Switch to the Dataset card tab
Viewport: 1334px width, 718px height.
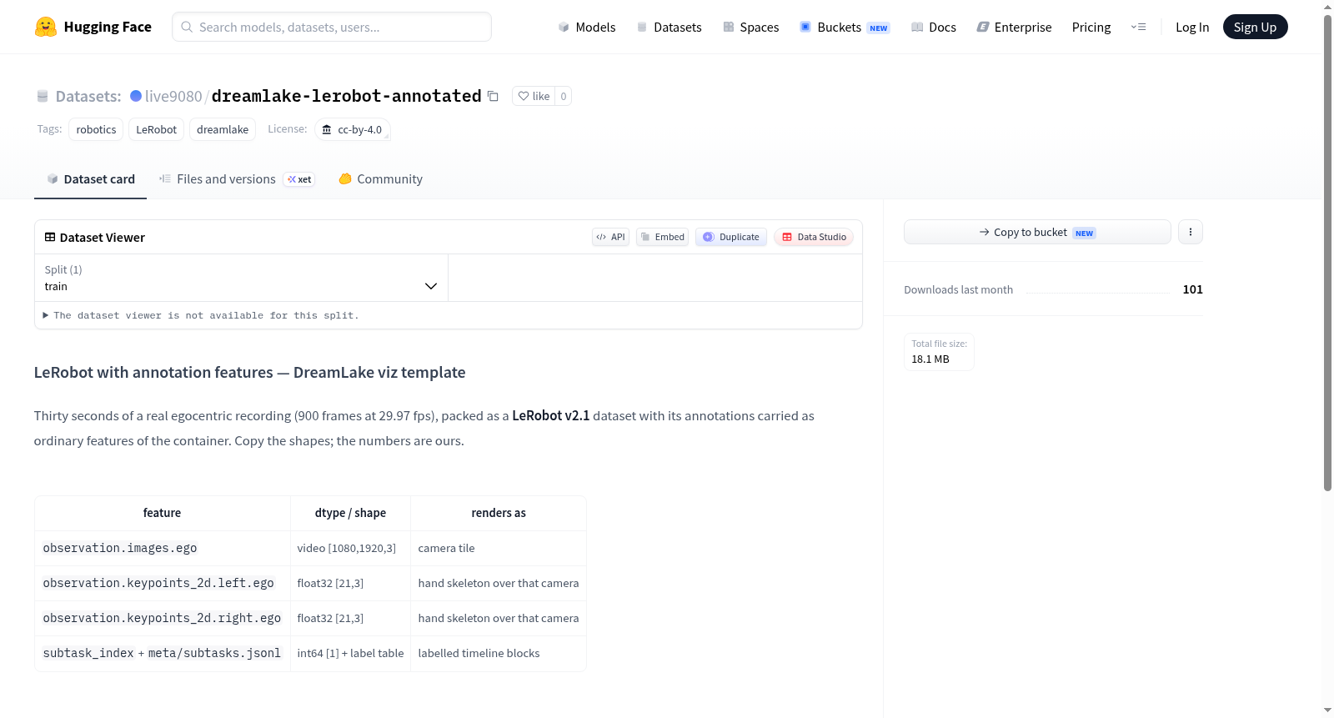pyautogui.click(x=91, y=179)
